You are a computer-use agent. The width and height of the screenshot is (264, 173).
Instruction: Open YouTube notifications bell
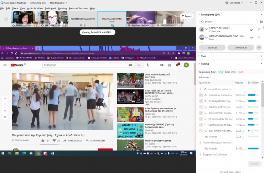(x=177, y=65)
